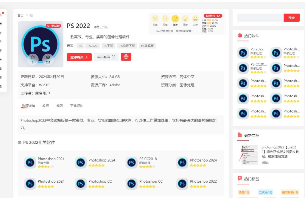Click the 绿色正式版 label beside the title
The image size is (305, 198).
click(x=101, y=27)
